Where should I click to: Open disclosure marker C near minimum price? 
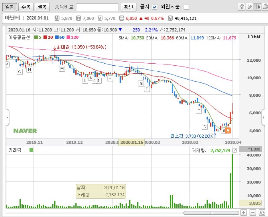coord(212,136)
